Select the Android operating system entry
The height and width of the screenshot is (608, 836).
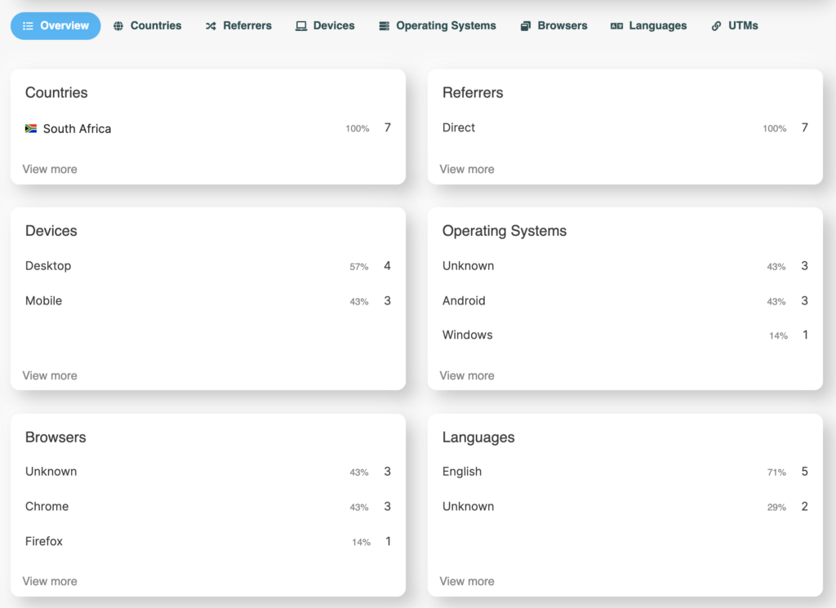[625, 301]
